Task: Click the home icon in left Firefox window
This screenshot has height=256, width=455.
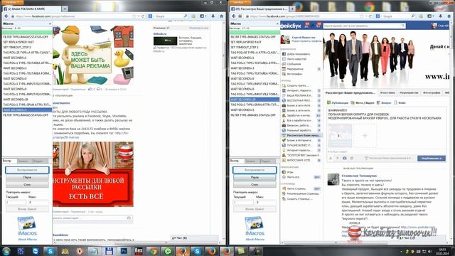Action: [x=221, y=16]
